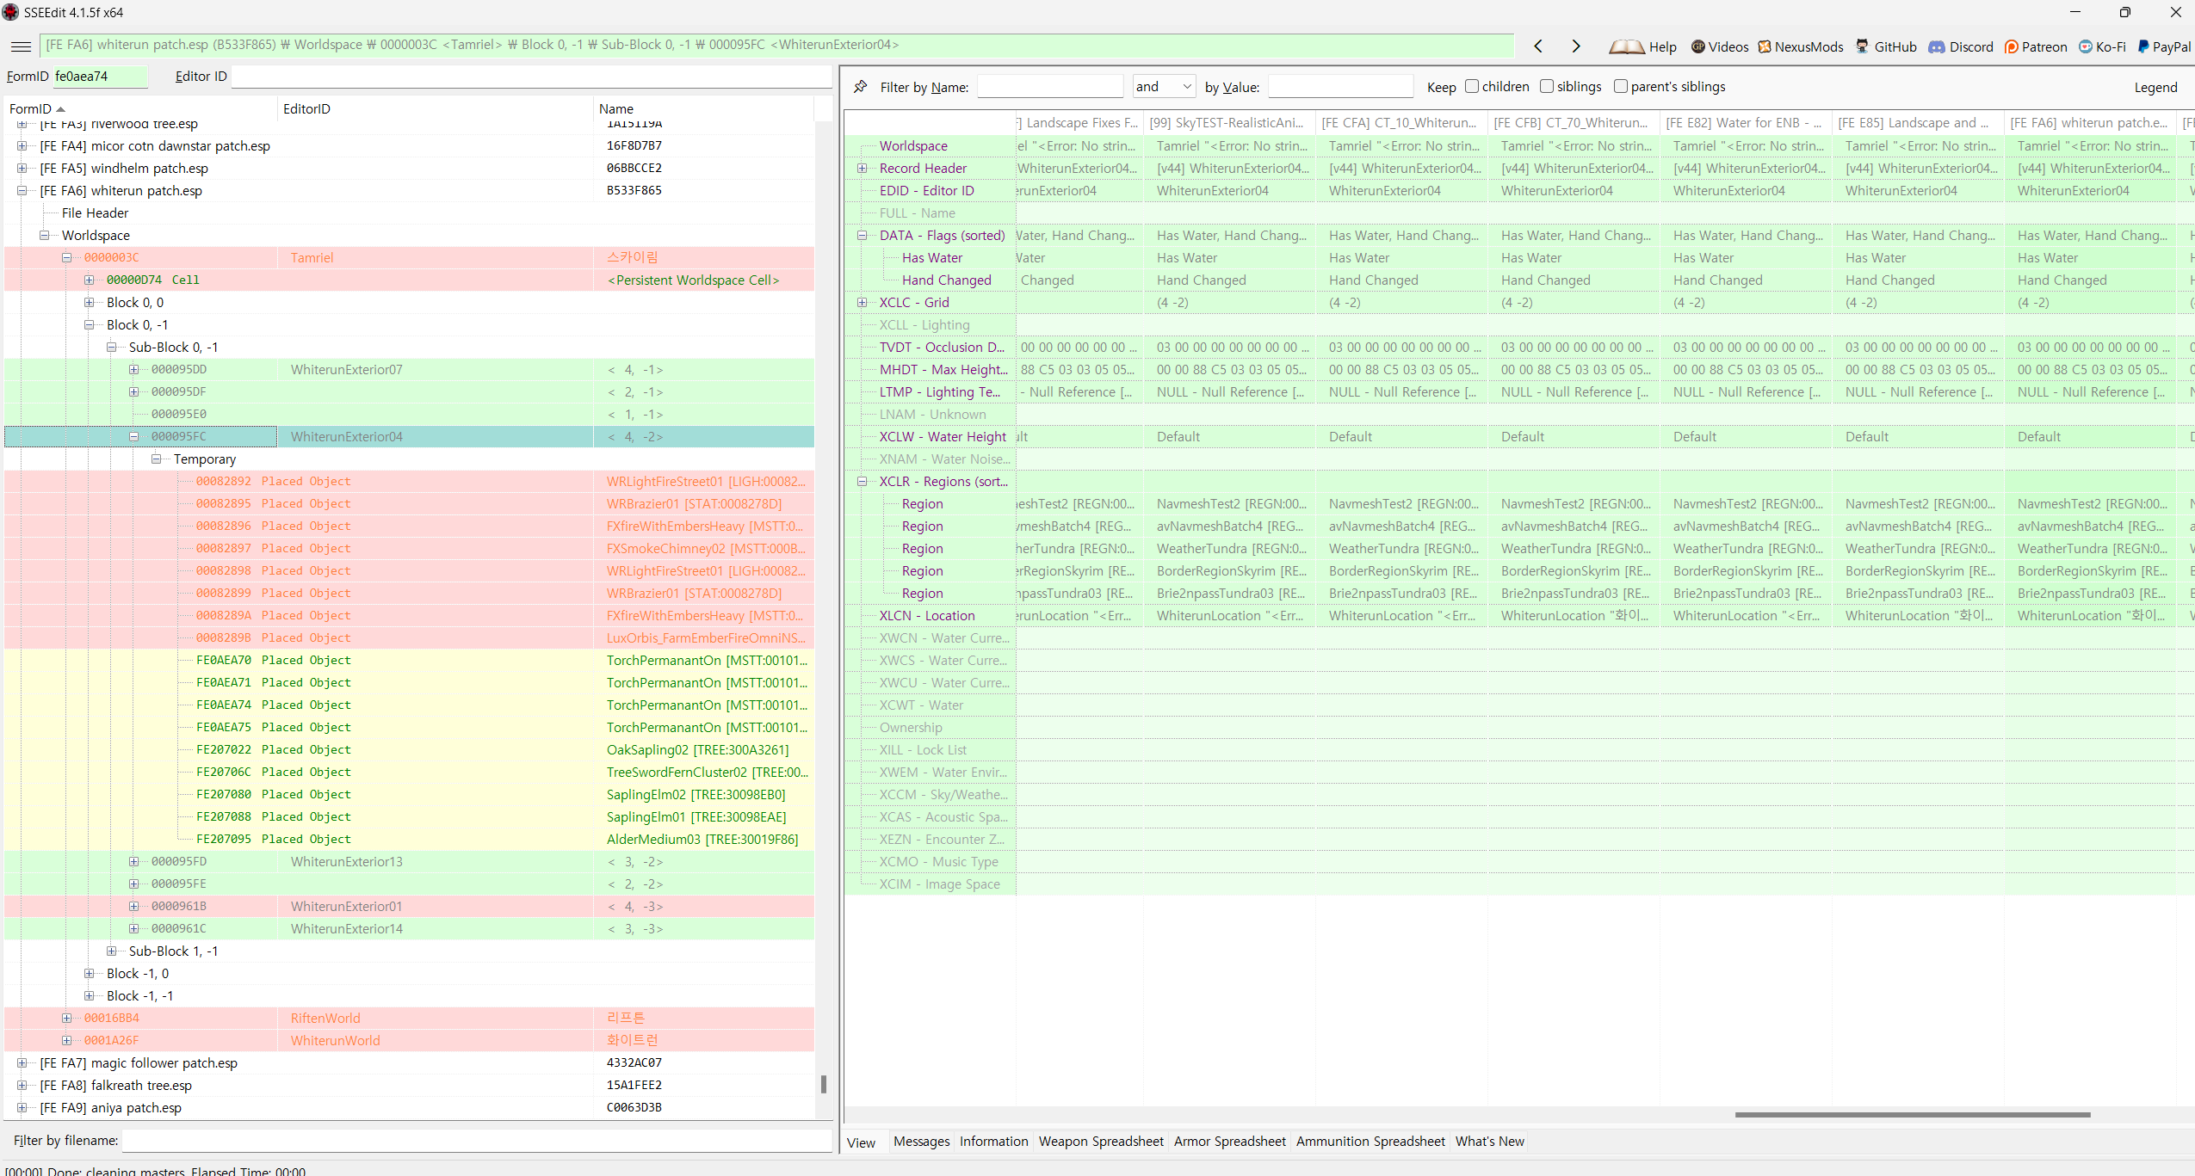Click the Filter by filename input field
This screenshot has height=1176, width=2195.
point(476,1141)
